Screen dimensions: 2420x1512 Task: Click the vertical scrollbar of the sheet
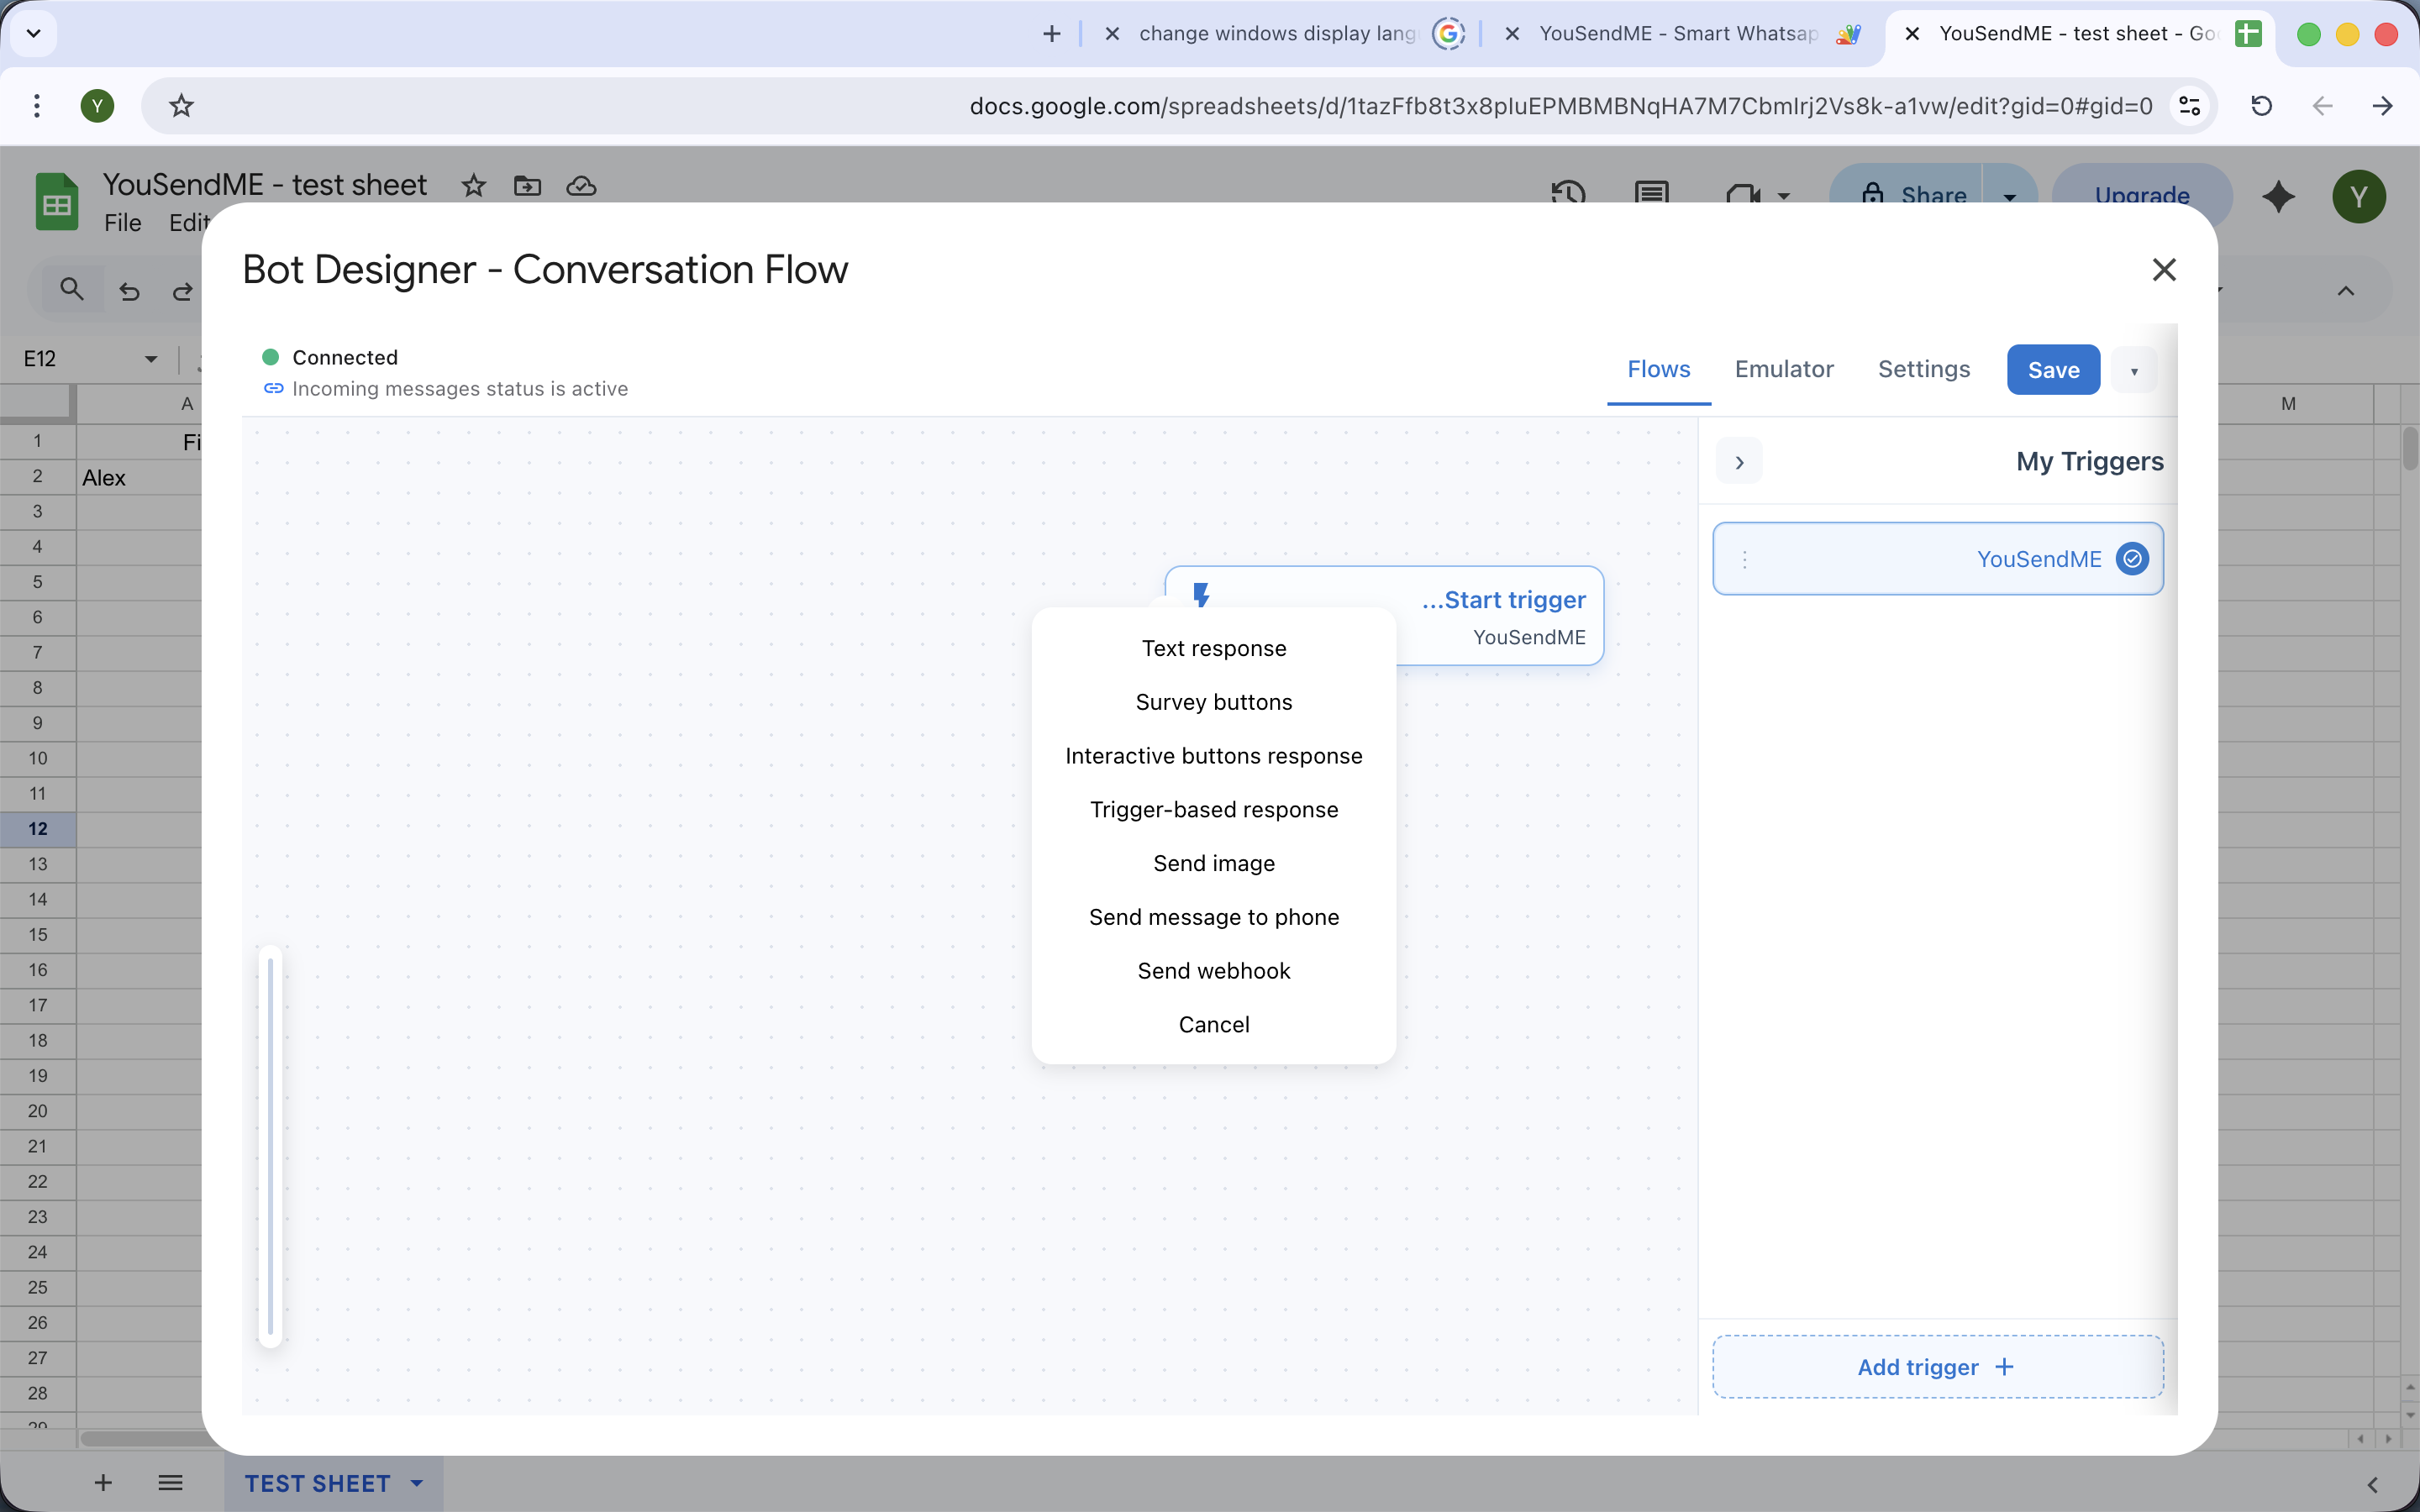2410,448
